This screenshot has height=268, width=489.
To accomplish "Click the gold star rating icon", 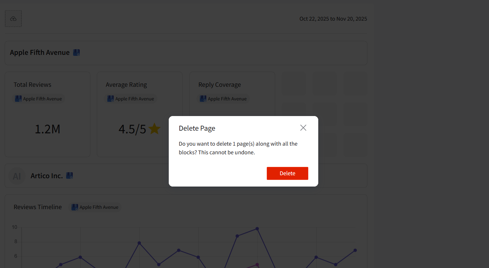I will point(154,129).
